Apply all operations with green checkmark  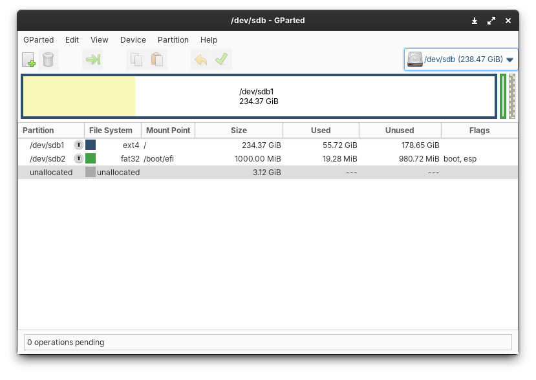point(221,59)
